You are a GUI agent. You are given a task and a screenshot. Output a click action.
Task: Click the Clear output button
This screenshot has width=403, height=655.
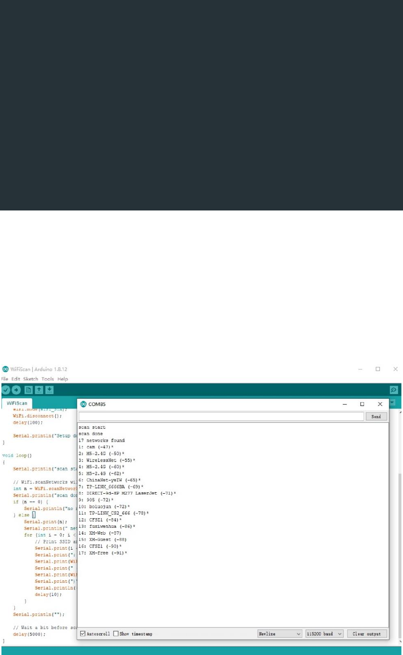point(367,634)
